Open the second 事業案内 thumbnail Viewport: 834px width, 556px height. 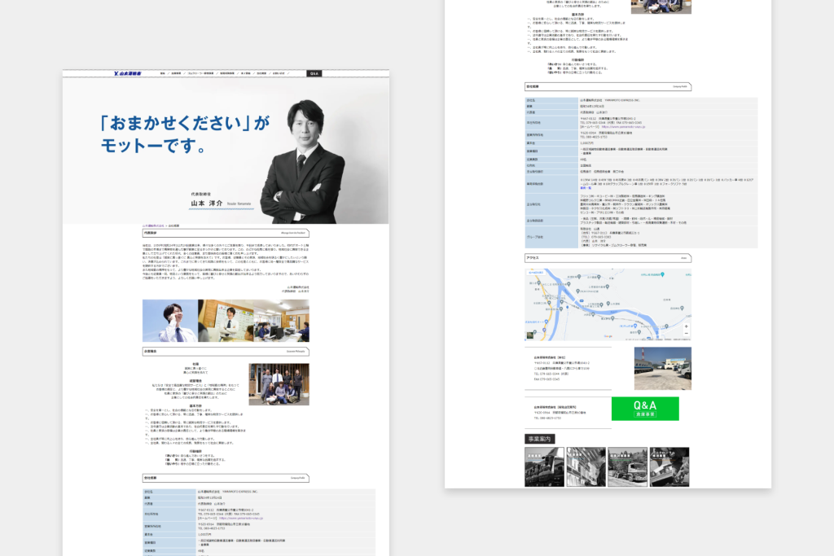pos(586,466)
